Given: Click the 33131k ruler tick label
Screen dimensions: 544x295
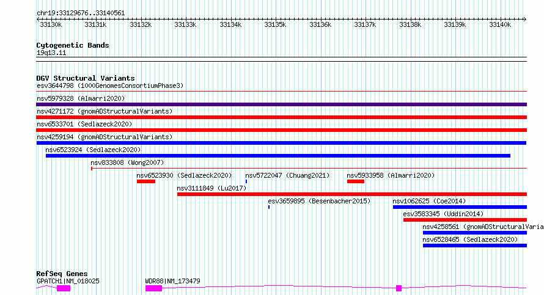Looking at the screenshot, I should point(95,24).
